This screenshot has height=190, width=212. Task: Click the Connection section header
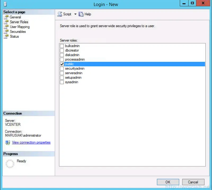pos(12,113)
